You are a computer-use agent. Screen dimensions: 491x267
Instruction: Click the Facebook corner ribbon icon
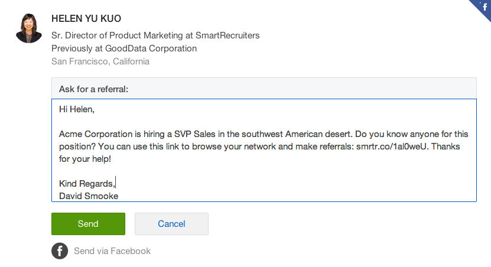[483, 8]
